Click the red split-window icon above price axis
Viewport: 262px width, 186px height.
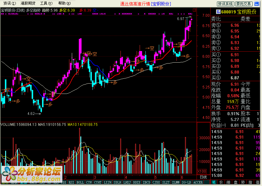(x=194, y=10)
